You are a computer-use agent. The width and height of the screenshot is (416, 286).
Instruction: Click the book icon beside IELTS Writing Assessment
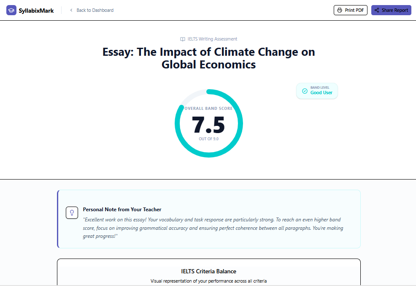tap(183, 39)
